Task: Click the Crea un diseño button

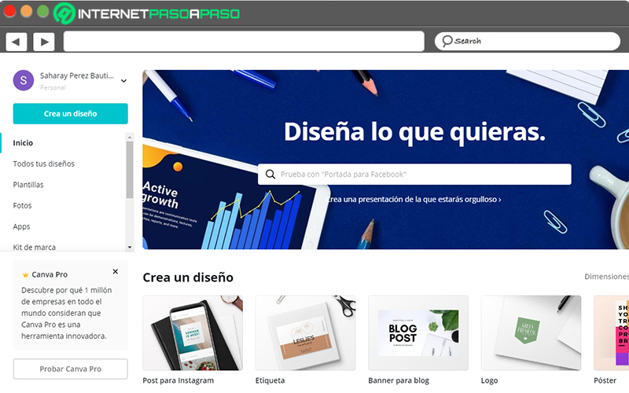Action: click(70, 113)
